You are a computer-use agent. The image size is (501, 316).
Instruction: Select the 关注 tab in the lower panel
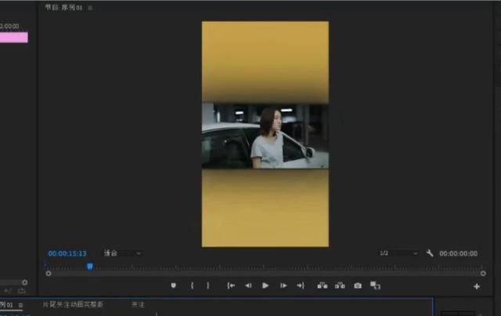tap(138, 304)
